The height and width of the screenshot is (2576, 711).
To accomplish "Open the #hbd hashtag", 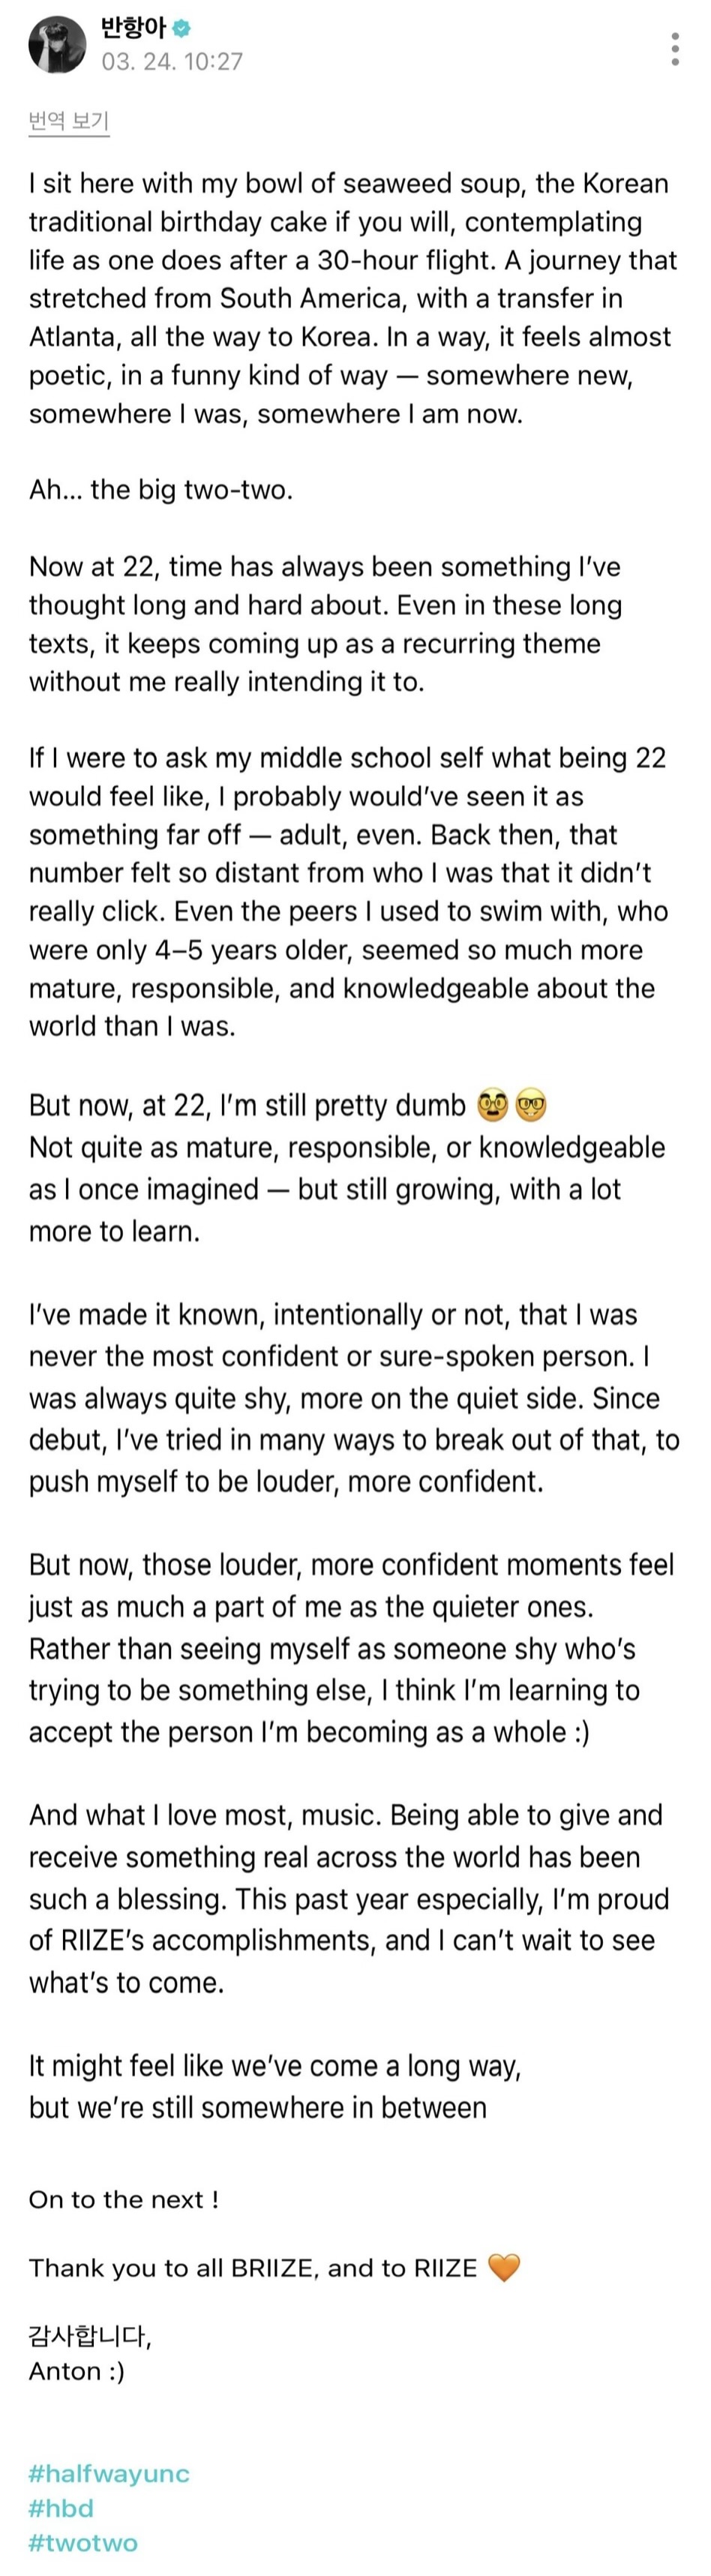I will [x=61, y=2508].
